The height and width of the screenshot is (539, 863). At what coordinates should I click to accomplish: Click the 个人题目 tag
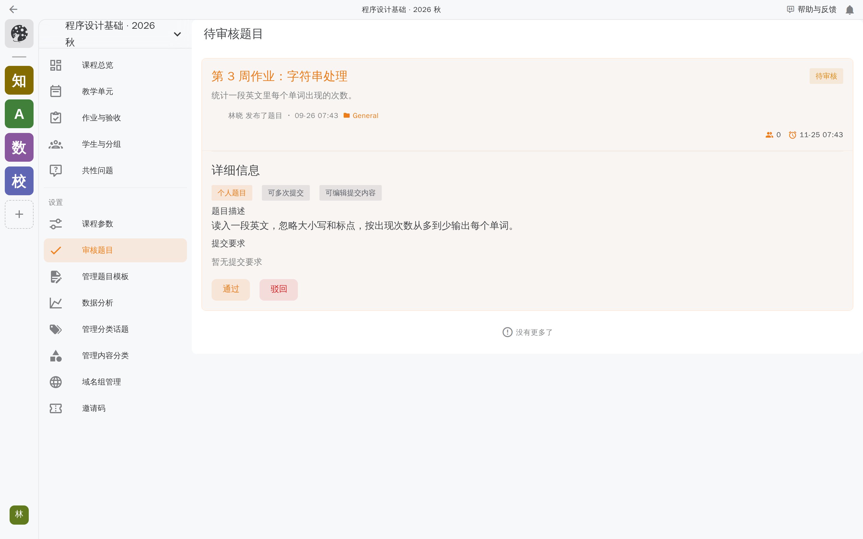(232, 193)
